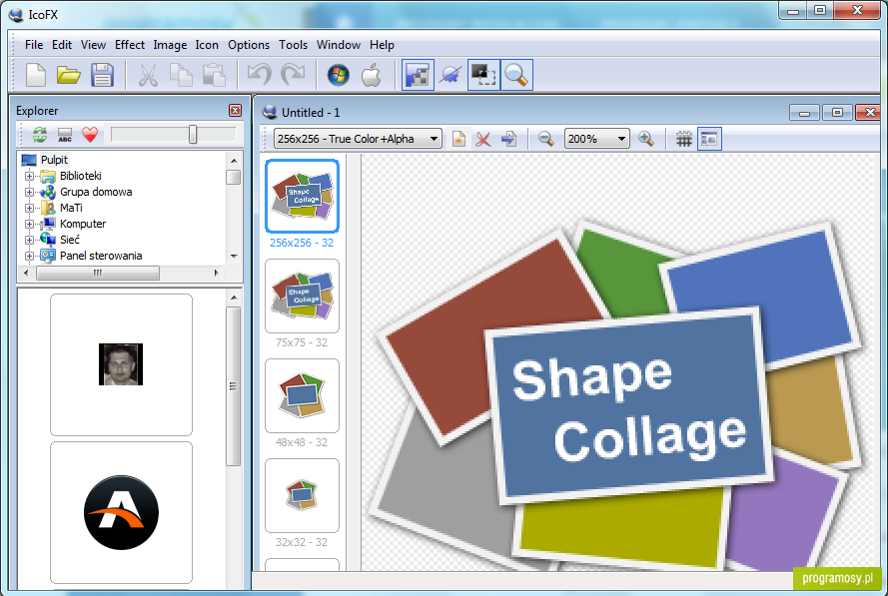Image resolution: width=888 pixels, height=596 pixels.
Task: Adjust the Explorer thumbnail size slider
Action: click(193, 135)
